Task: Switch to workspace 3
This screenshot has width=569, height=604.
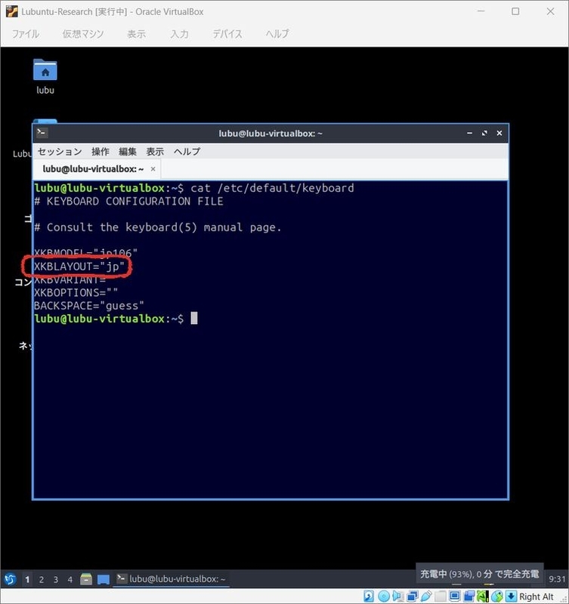Action: [x=55, y=579]
